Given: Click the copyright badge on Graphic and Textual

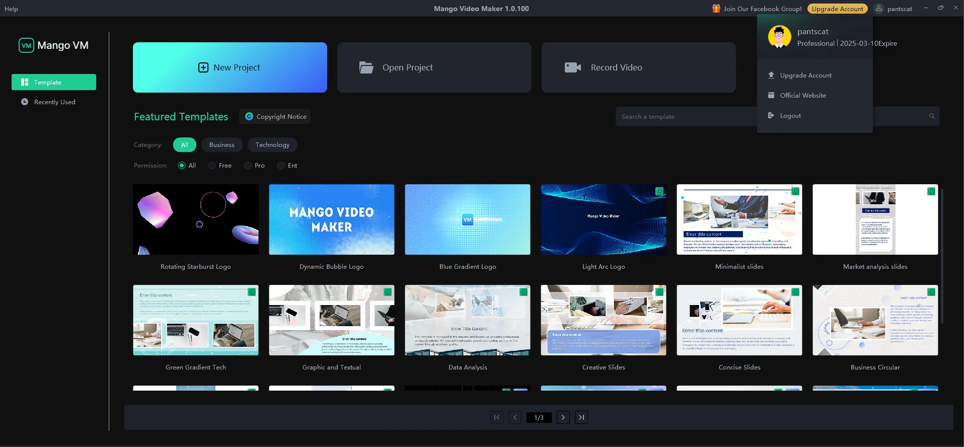Looking at the screenshot, I should coord(388,292).
